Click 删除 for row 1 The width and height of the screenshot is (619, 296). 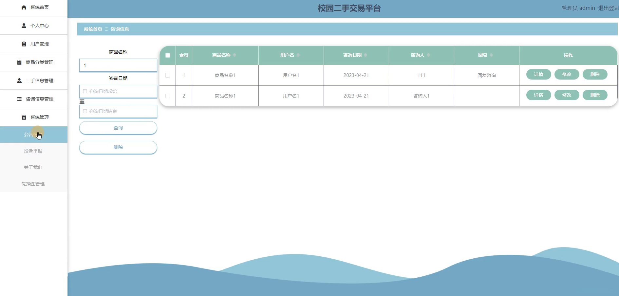[595, 74]
